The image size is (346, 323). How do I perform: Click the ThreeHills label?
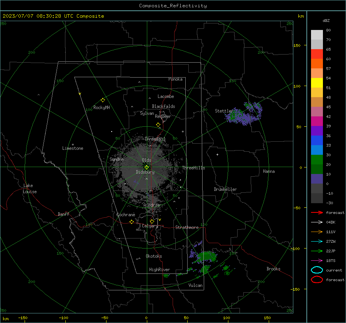click(x=193, y=168)
